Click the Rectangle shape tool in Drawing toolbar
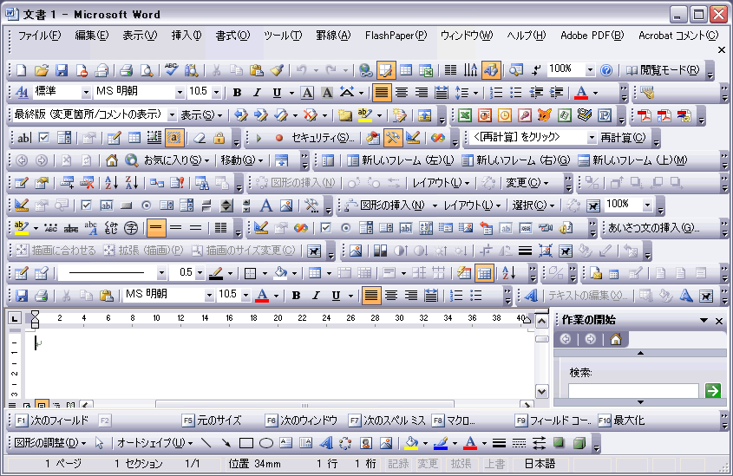This screenshot has height=476, width=733. [x=245, y=443]
